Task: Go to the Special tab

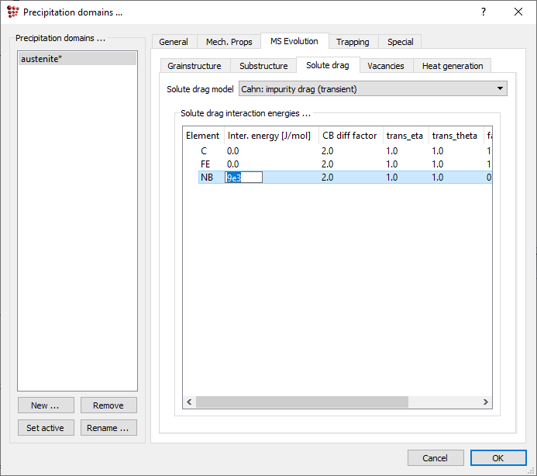Action: tap(401, 42)
